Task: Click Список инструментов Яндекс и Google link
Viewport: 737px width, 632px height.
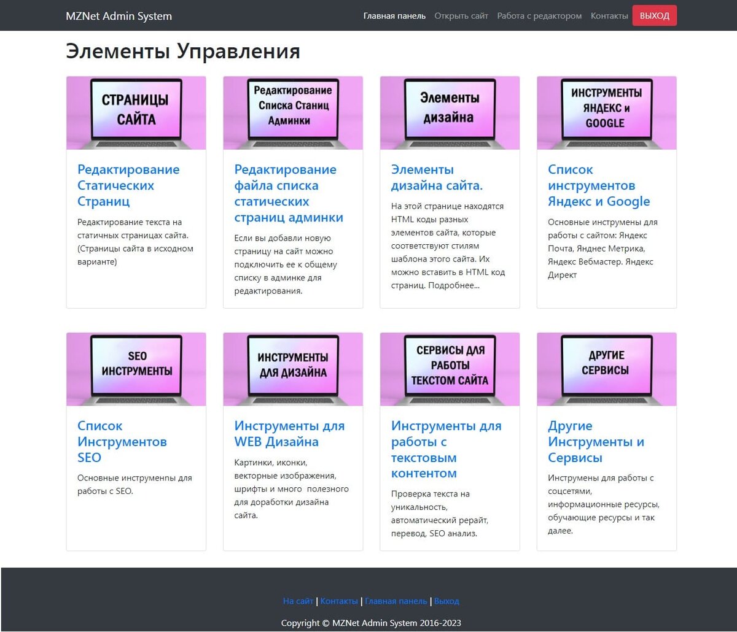Action: (x=599, y=185)
